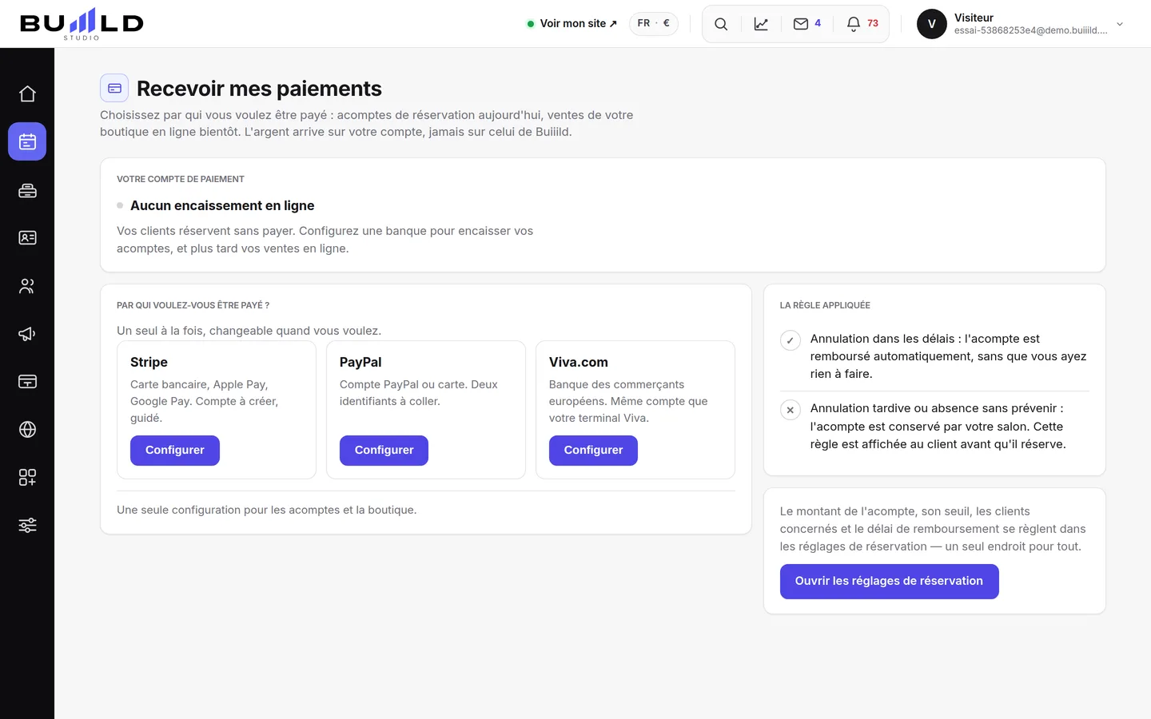Click VOTRE COMPTE DE PAIEMENT label
Screen dimensions: 1151x719
181,179
